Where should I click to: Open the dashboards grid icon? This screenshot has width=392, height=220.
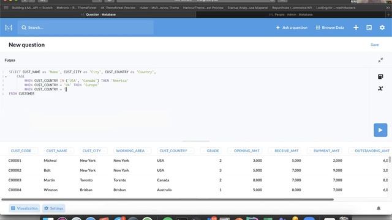(369, 28)
